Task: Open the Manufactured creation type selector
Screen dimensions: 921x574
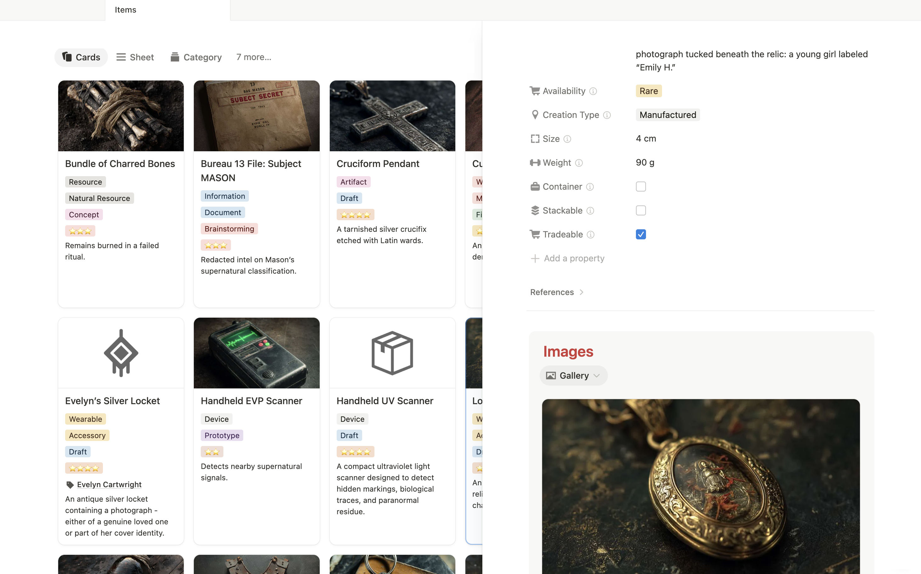Action: coord(668,115)
